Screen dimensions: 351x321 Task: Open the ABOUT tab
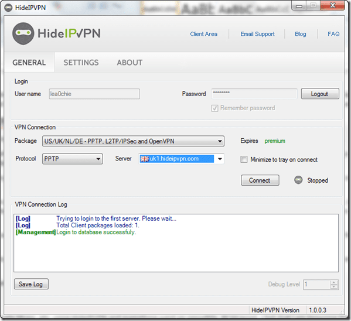[130, 63]
